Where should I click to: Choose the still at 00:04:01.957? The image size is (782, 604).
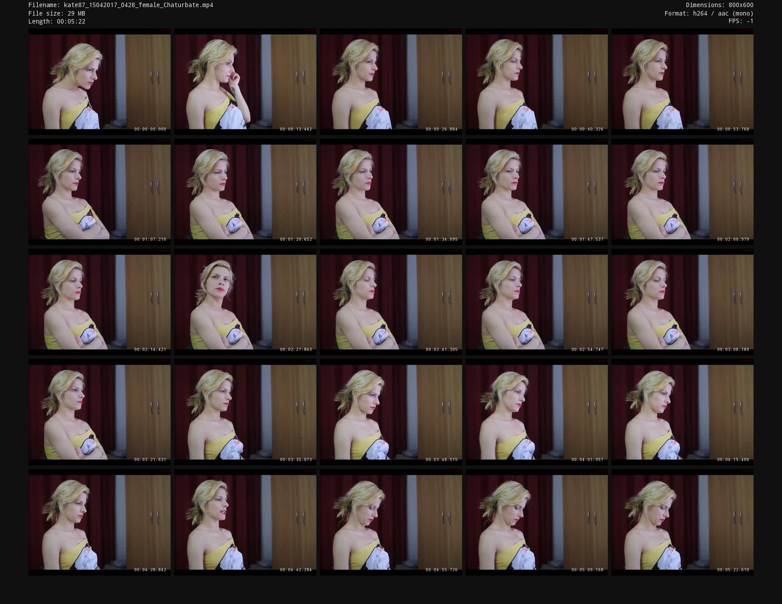pos(537,412)
